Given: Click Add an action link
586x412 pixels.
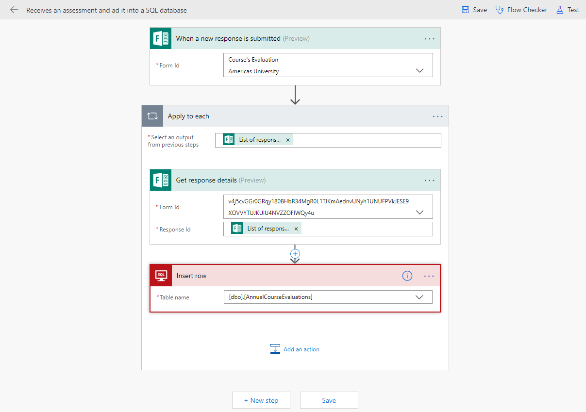Looking at the screenshot, I should click(x=301, y=349).
